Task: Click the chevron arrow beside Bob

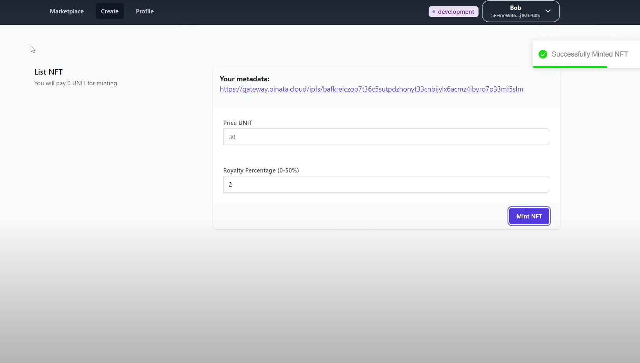Action: (x=548, y=11)
